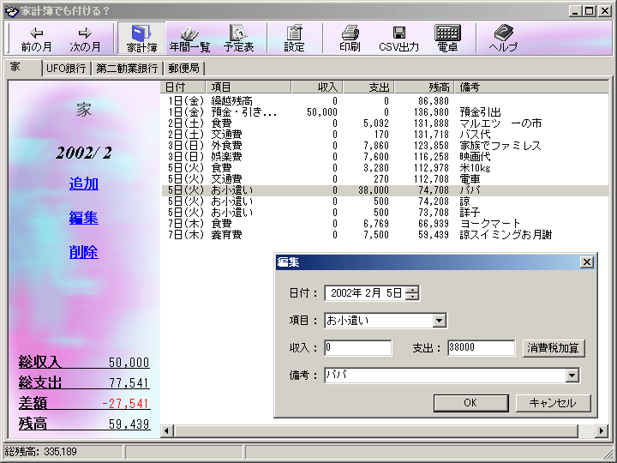Viewport: 617px width, 463px height.
Task: Switch to the 第二勧業銀行 tab
Action: (127, 69)
